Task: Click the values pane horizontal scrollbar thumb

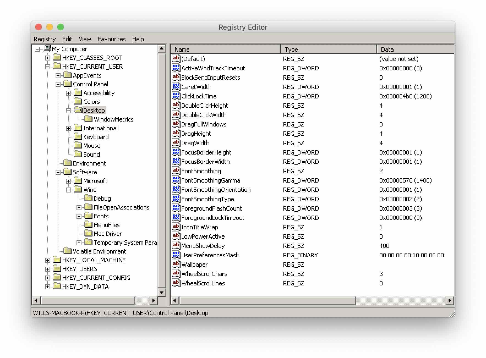Action: [x=267, y=301]
